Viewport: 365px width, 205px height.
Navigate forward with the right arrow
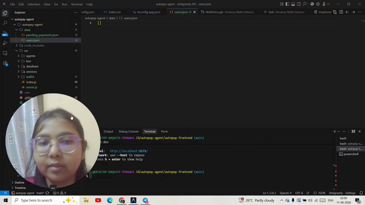point(353,12)
